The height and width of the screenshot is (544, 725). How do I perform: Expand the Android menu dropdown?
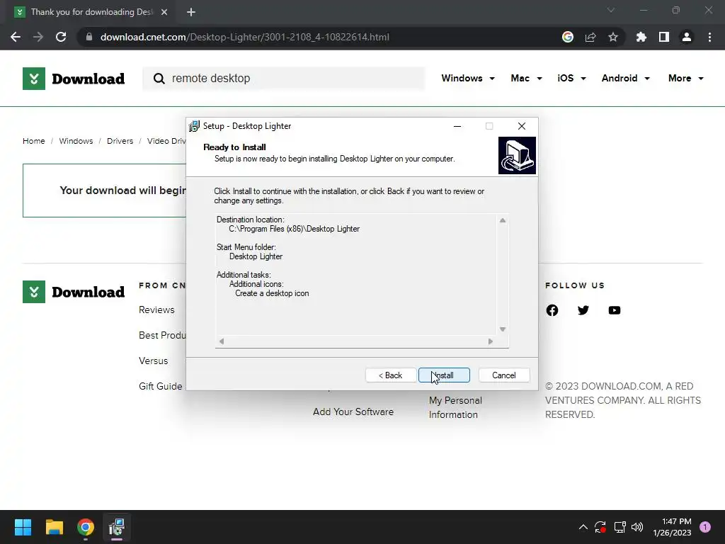[626, 78]
